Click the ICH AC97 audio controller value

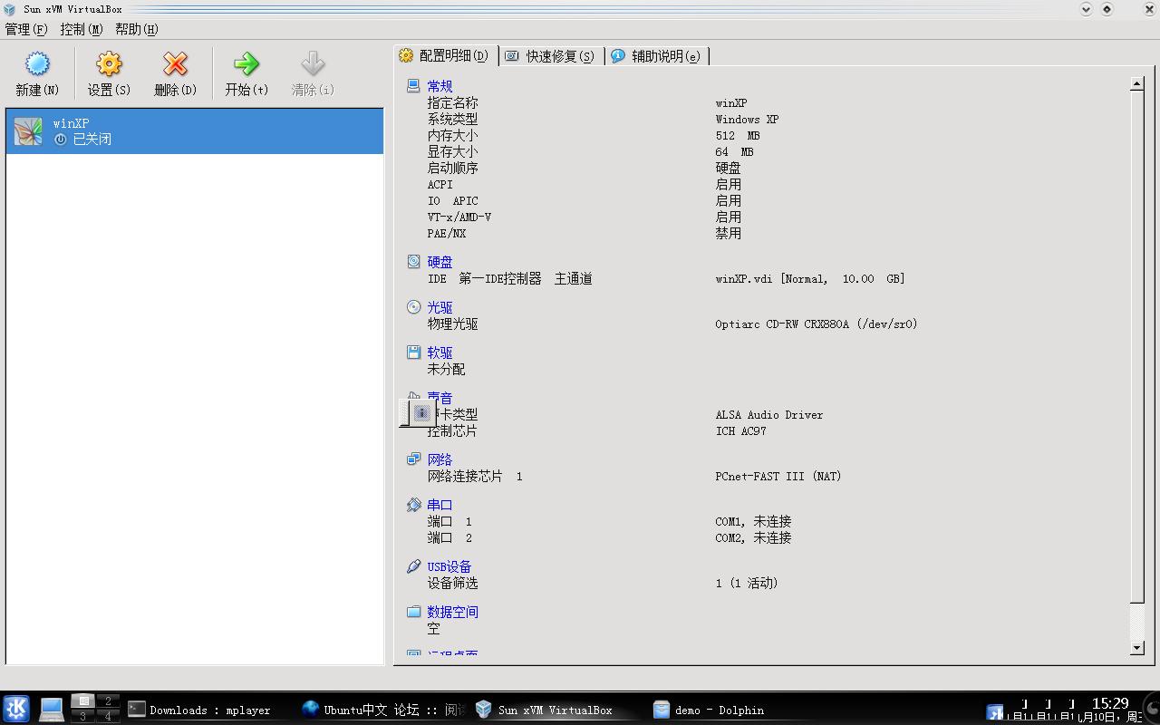click(741, 430)
